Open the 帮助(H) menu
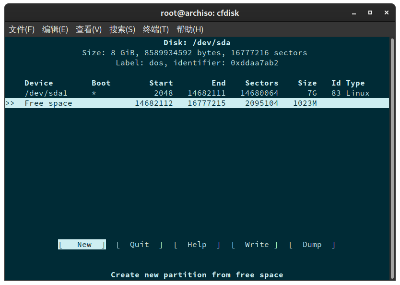 pyautogui.click(x=190, y=29)
